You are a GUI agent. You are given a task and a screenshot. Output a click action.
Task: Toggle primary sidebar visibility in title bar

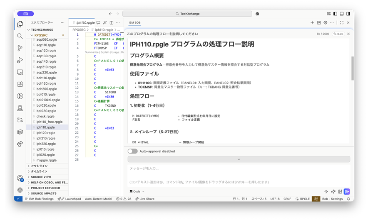tap(335, 14)
